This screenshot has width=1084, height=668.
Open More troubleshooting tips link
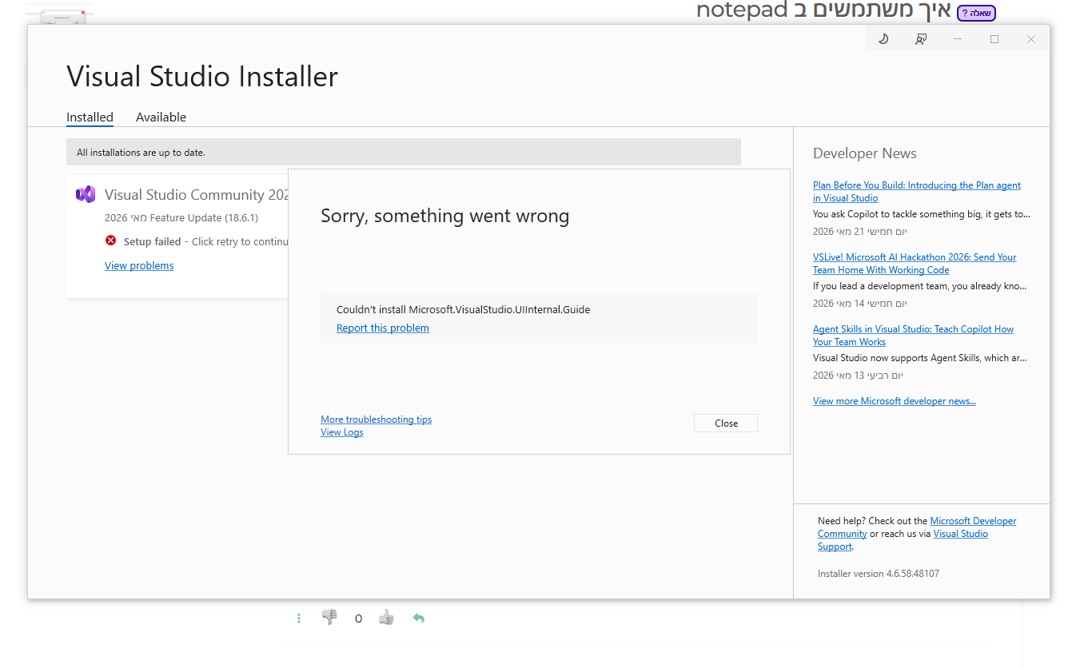coord(376,419)
